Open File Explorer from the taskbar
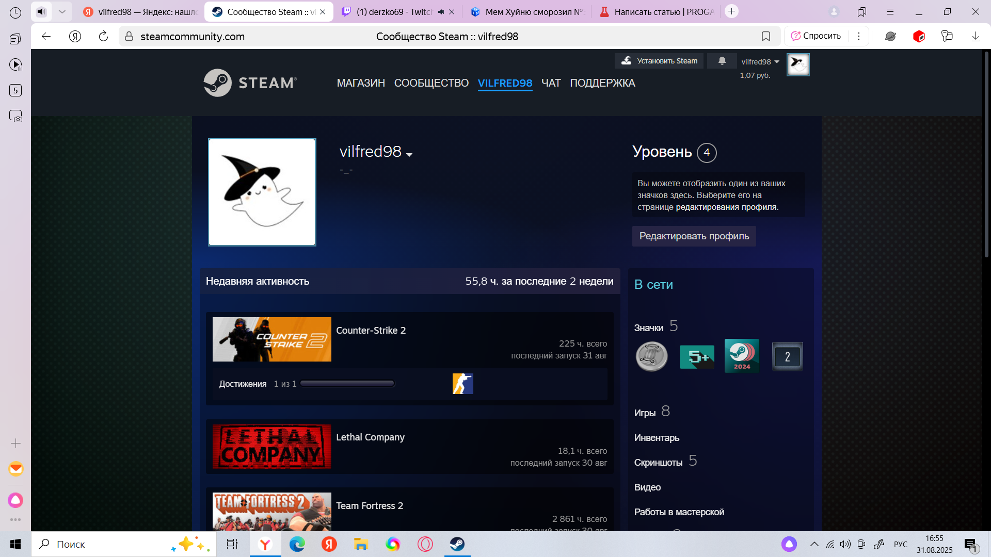This screenshot has height=557, width=991. (361, 544)
